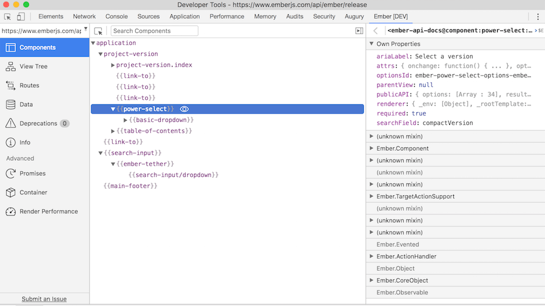Toggle the device toolbar icon
The height and width of the screenshot is (306, 545).
[21, 17]
